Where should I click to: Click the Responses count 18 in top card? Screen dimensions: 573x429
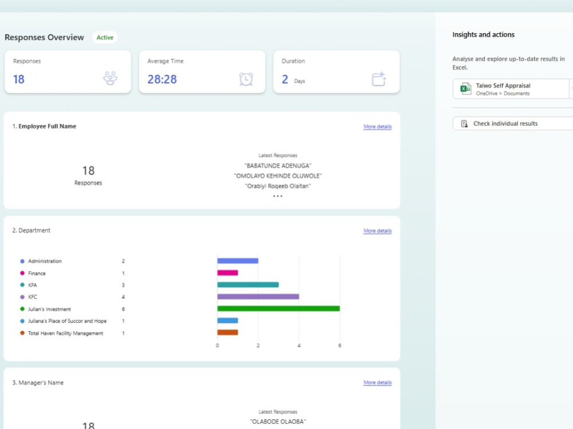click(19, 79)
